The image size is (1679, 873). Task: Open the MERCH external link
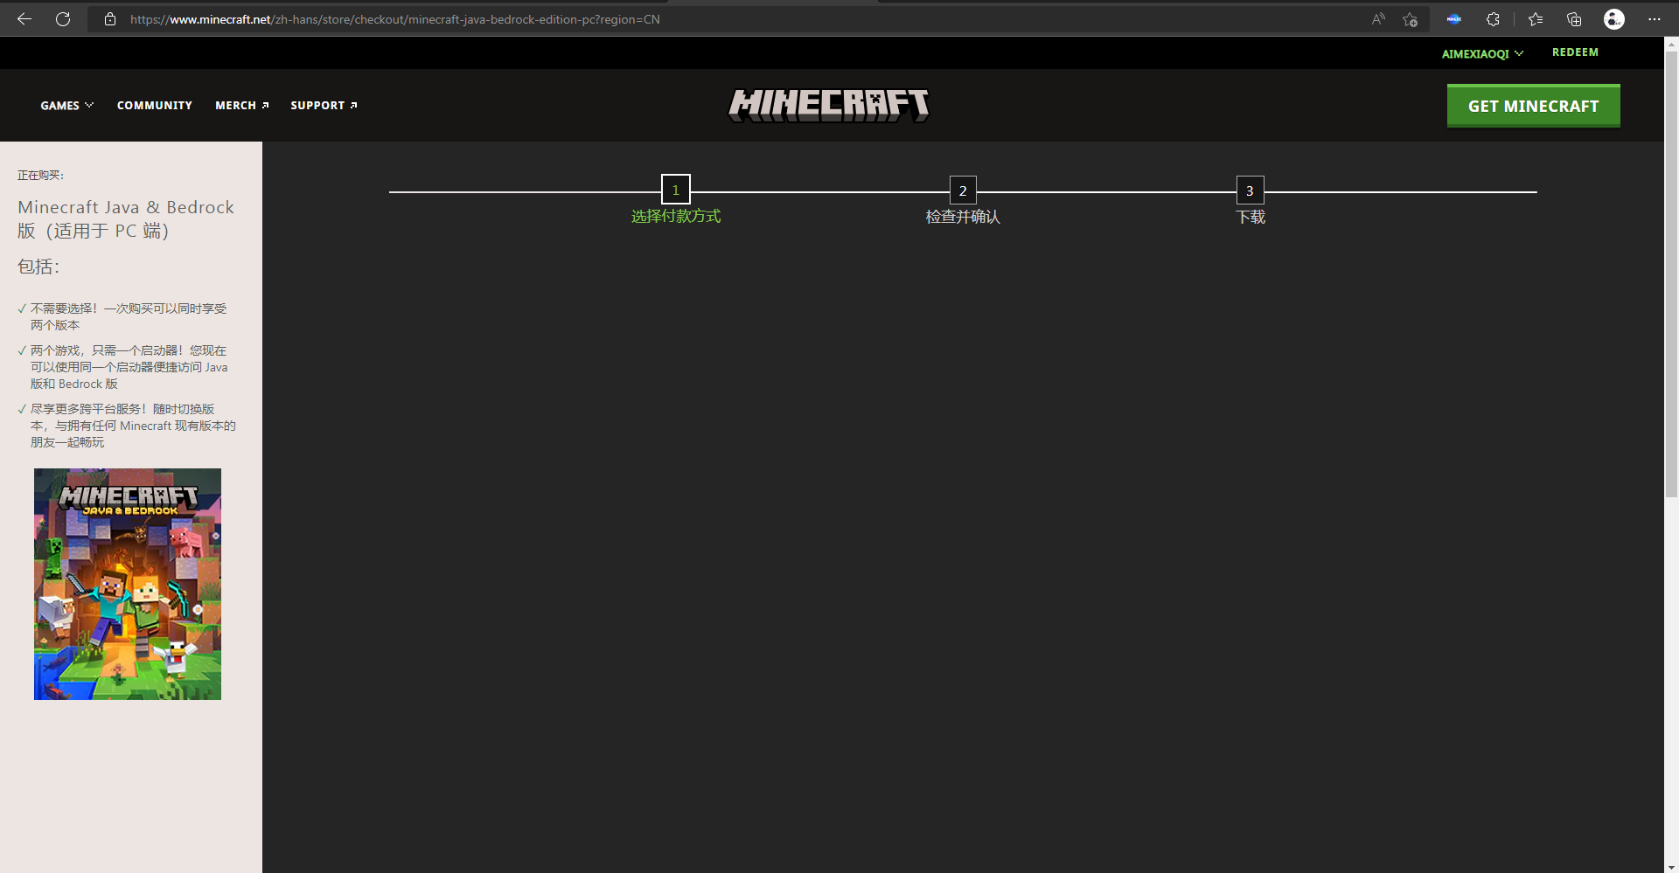click(242, 106)
